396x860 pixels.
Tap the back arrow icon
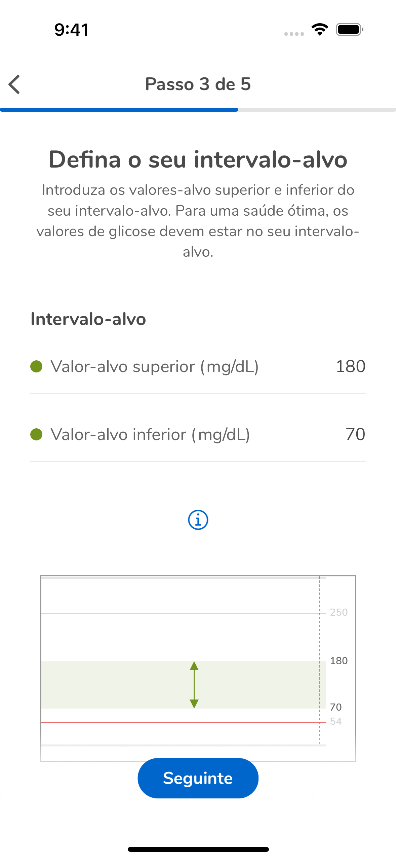point(14,84)
